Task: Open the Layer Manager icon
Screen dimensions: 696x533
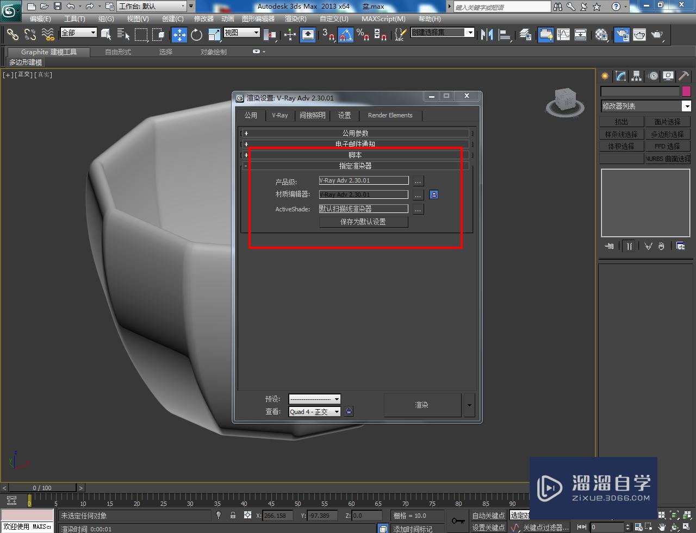Action: pyautogui.click(x=525, y=35)
